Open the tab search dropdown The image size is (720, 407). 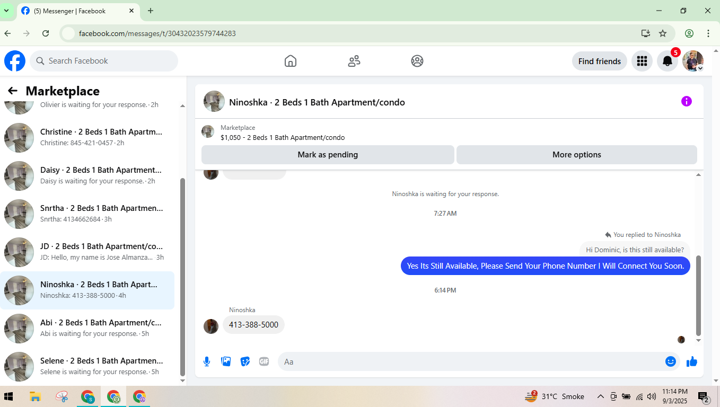6,11
